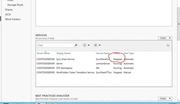Open Storage Pools in sidebar
Screen dimensions: 180x104
(x=15, y=5)
